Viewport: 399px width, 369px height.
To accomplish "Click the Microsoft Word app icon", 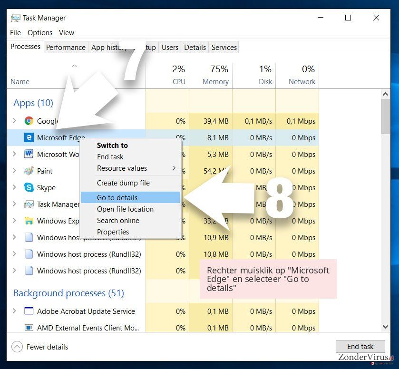I will click(29, 154).
